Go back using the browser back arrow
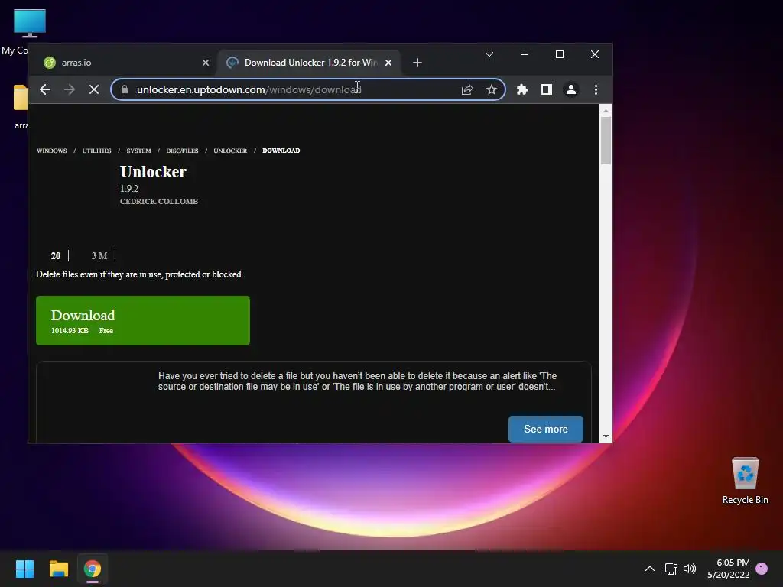Screen dimensions: 783x587 click(45, 89)
